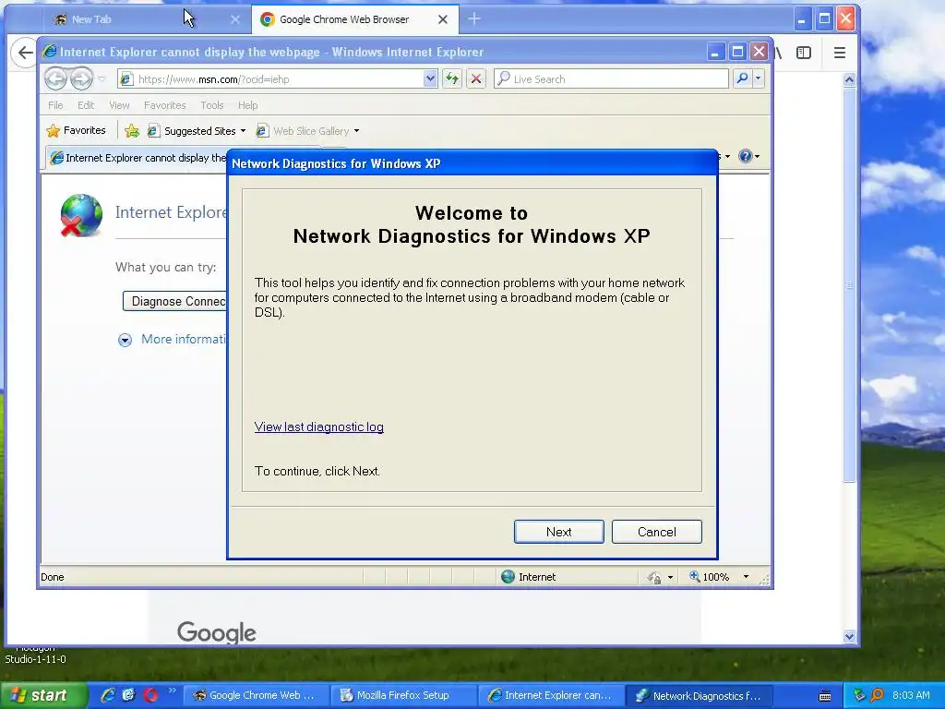Click Next in Network Diagnostics dialog
The width and height of the screenshot is (945, 709).
(558, 532)
